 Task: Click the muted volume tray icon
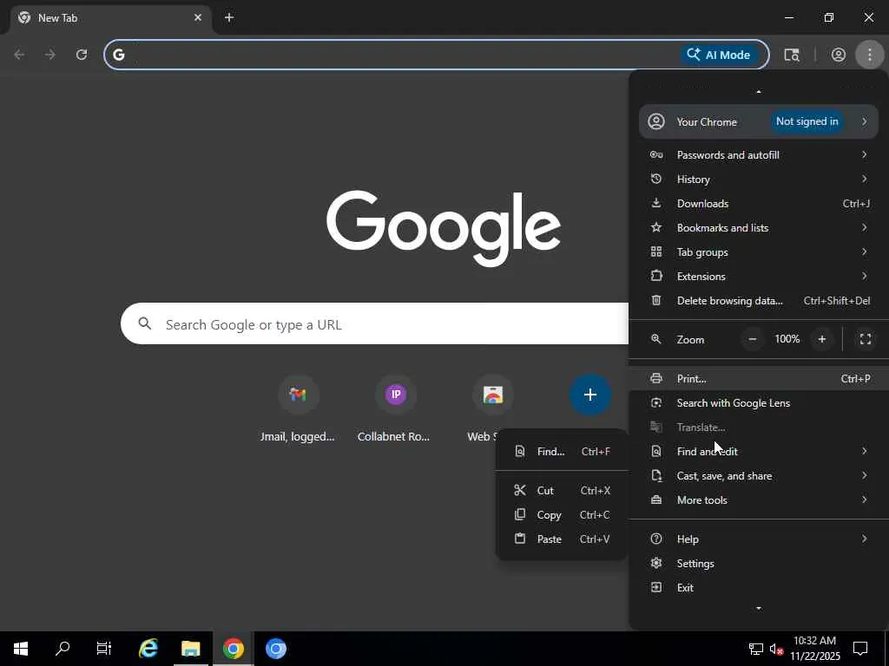point(776,649)
